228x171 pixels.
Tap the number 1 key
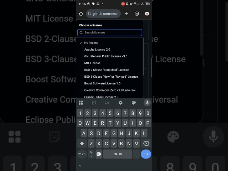click(x=80, y=113)
